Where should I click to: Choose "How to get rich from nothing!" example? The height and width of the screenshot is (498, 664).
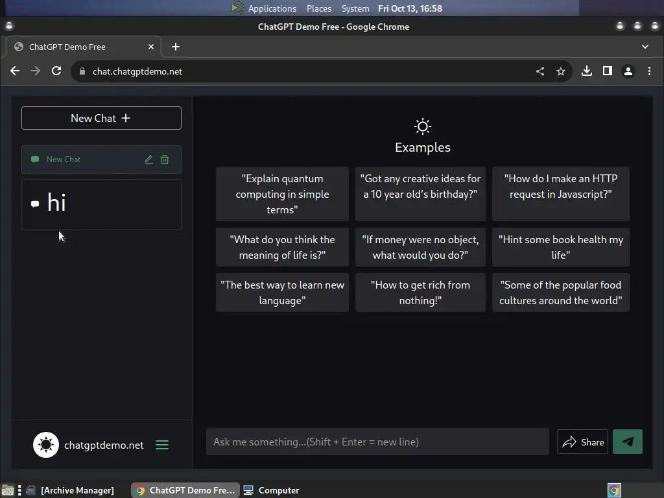[420, 292]
